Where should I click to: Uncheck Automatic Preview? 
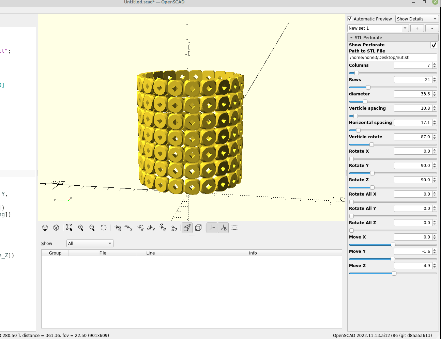349,19
